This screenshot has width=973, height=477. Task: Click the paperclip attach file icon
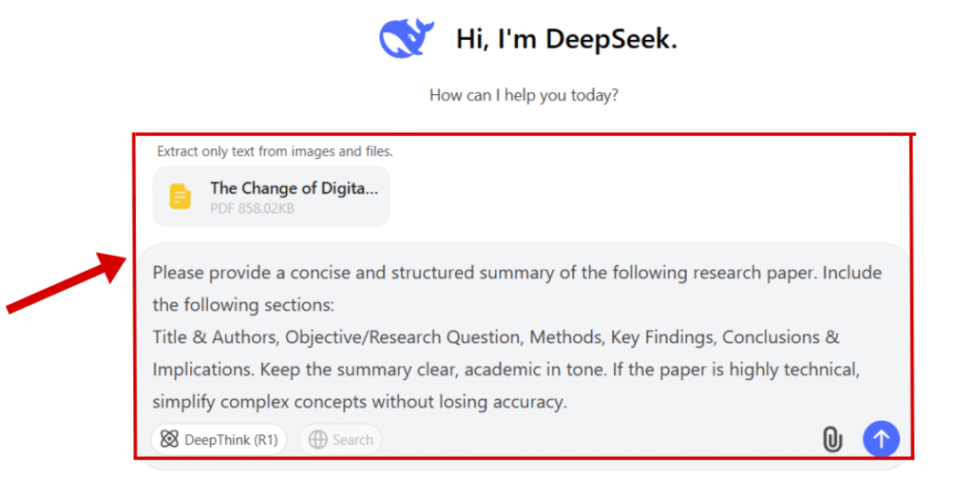point(831,439)
